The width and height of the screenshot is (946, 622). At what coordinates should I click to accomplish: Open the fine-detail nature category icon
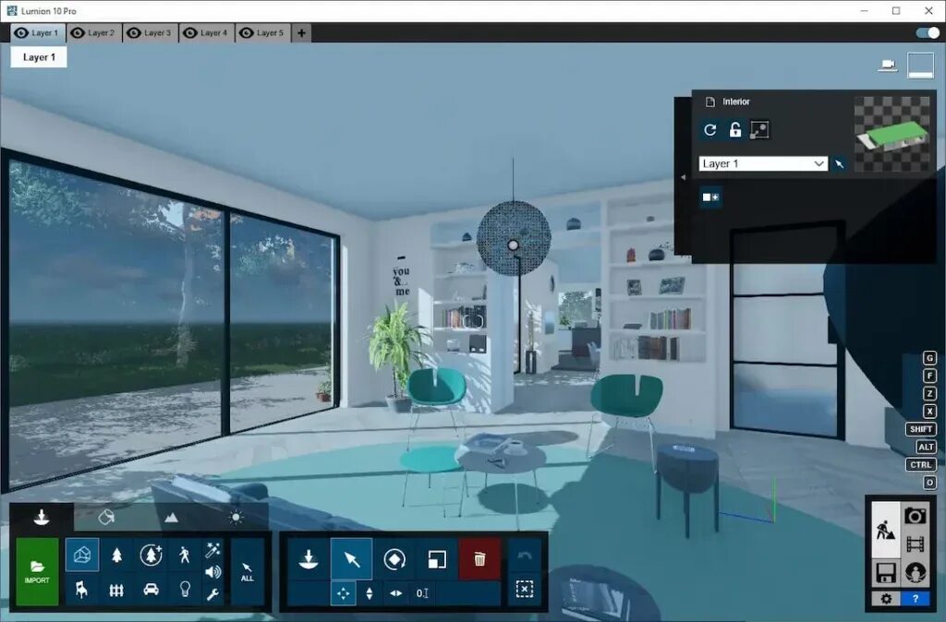tap(151, 555)
